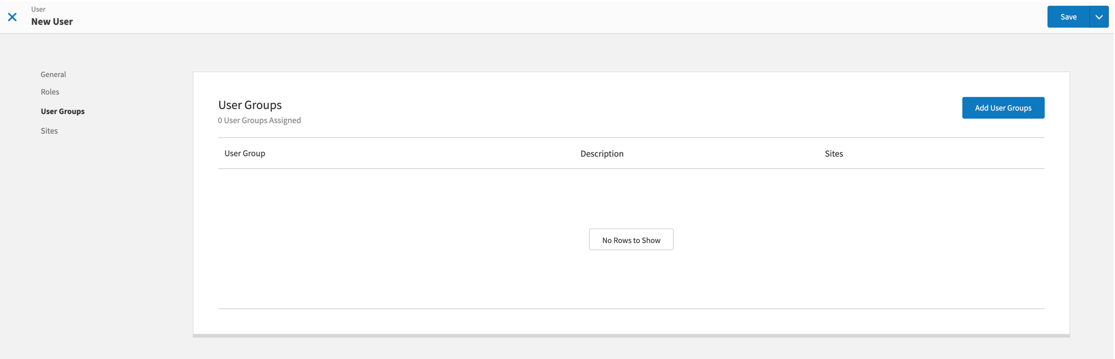Image resolution: width=1115 pixels, height=359 pixels.
Task: Click the small User label above title
Action: 38,9
